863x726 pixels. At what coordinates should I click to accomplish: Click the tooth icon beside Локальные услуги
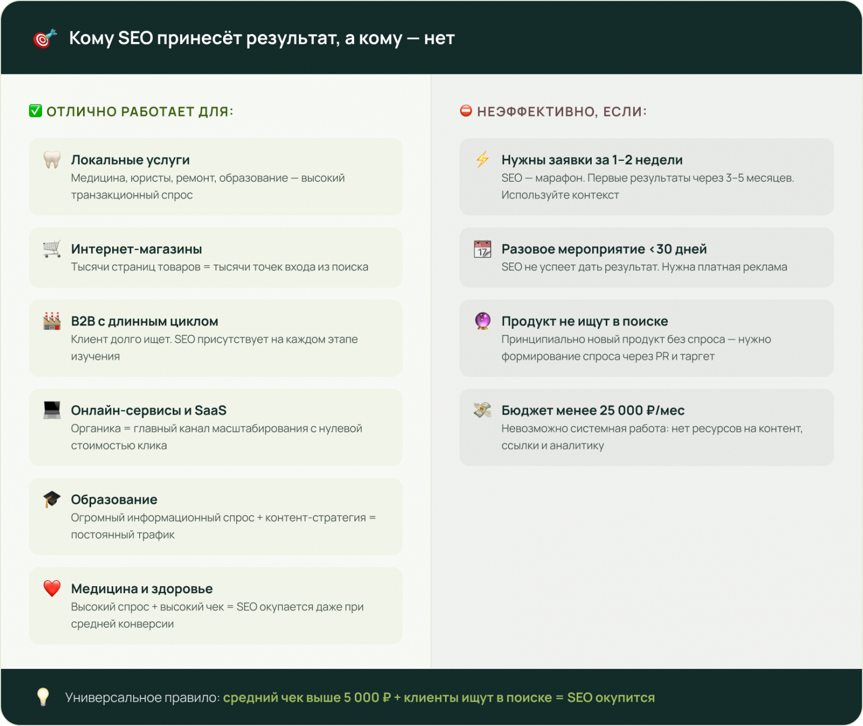coord(52,159)
